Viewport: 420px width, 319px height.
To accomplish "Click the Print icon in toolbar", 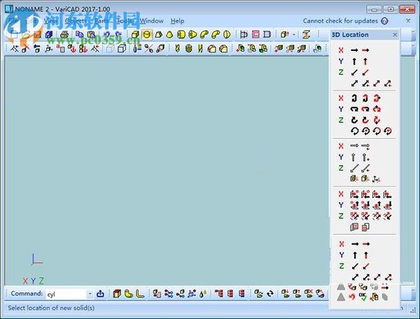I will 64,34.
